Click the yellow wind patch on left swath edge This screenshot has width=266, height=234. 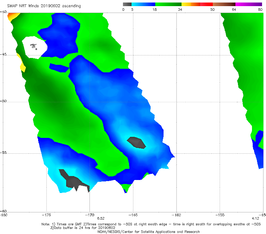(22, 63)
